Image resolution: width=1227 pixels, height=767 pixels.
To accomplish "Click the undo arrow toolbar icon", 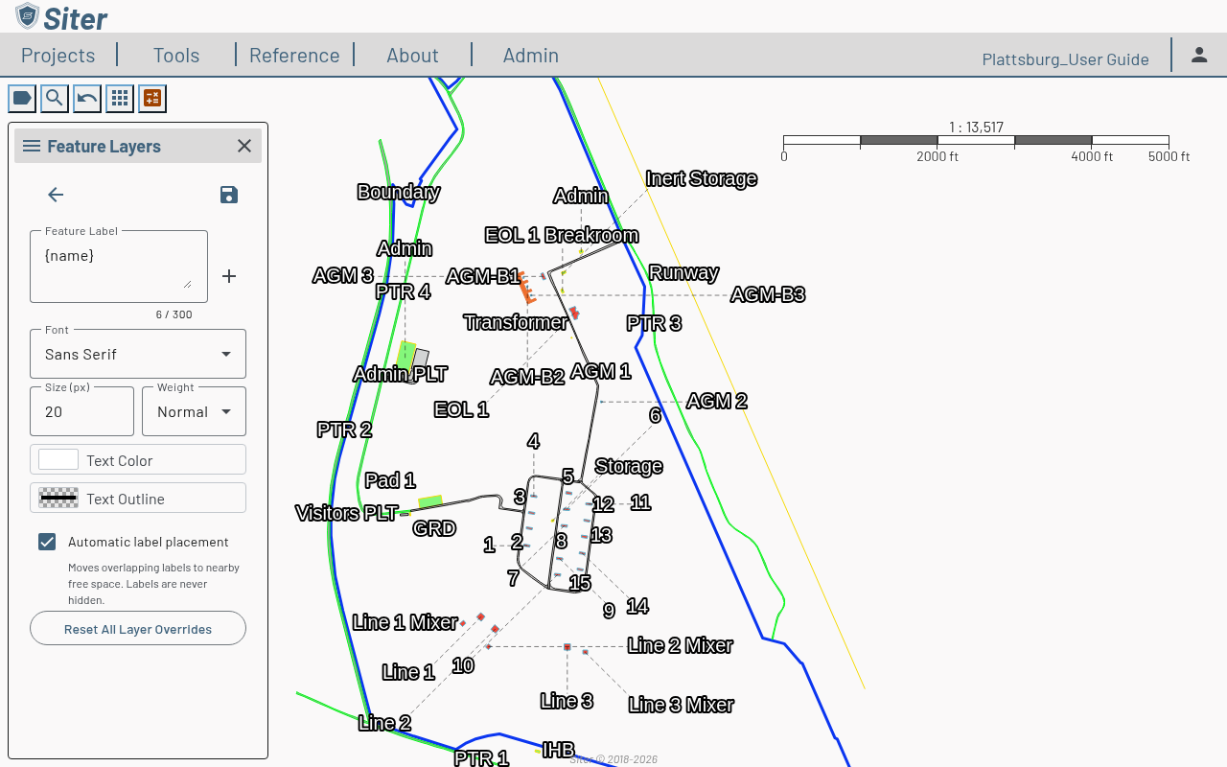I will coord(87,98).
